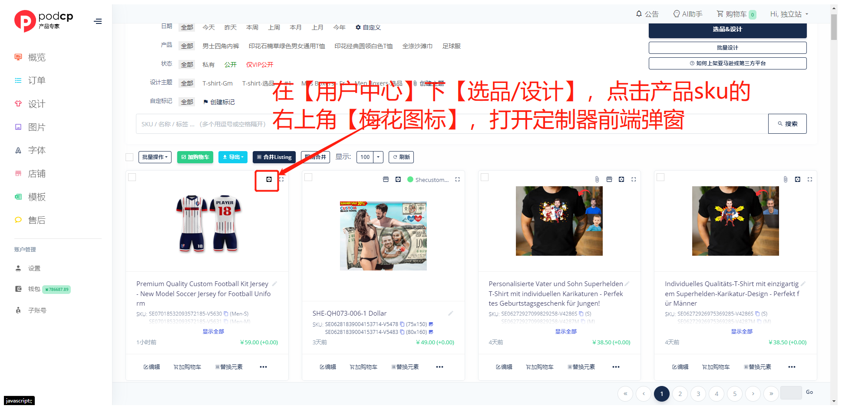Expand 显示全部 SKUs on football jersey card

click(213, 332)
